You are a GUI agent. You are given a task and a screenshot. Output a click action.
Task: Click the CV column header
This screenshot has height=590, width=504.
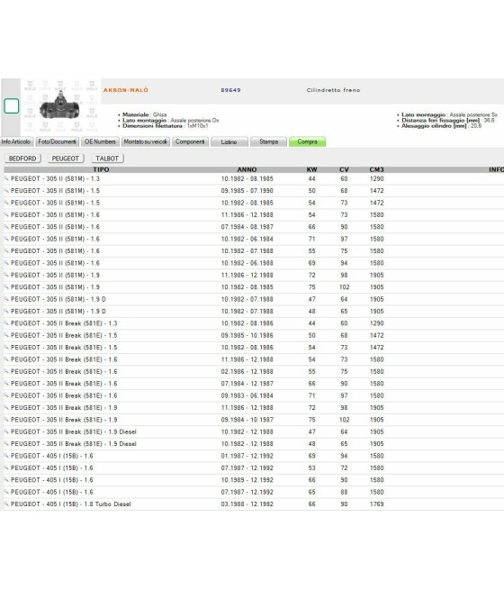[x=344, y=169]
